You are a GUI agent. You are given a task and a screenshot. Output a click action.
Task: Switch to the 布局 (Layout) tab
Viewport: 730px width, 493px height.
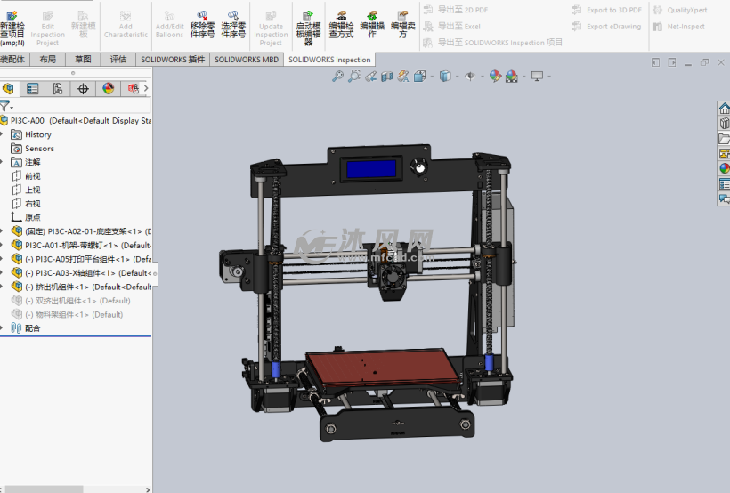47,59
